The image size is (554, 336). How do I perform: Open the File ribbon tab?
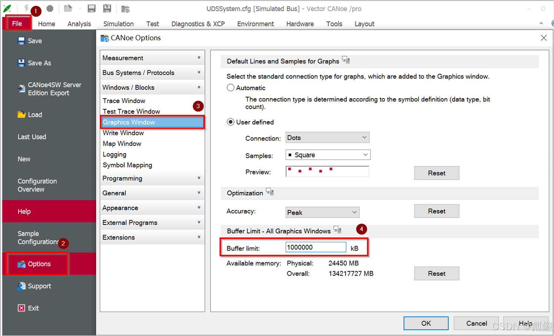point(17,24)
